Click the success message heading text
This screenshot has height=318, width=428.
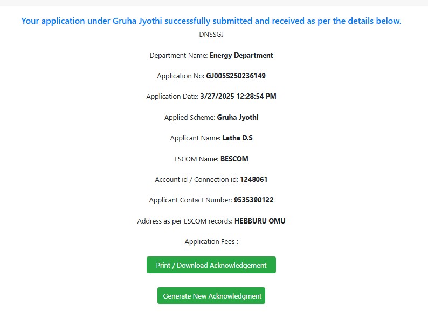click(x=211, y=21)
